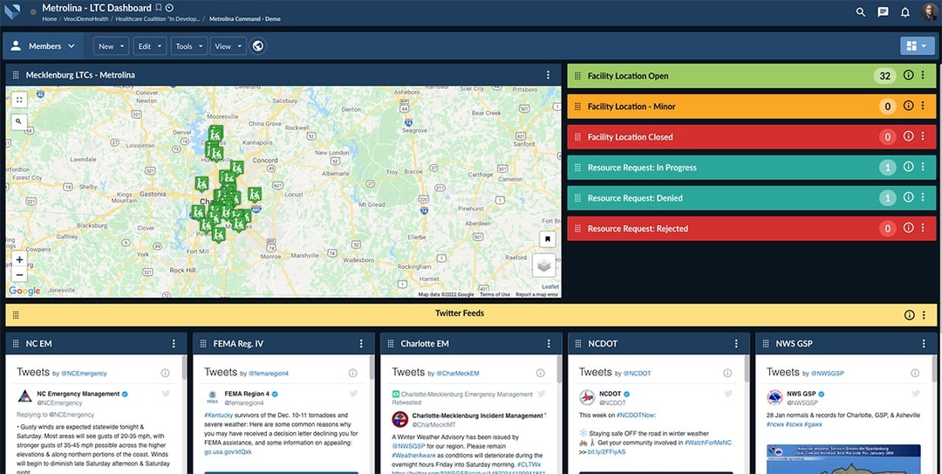Image resolution: width=942 pixels, height=474 pixels.
Task: Show info for Resource Request: In Progress
Action: [908, 167]
